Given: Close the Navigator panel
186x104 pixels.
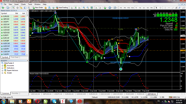Looking at the screenshot, I should tap(27, 61).
